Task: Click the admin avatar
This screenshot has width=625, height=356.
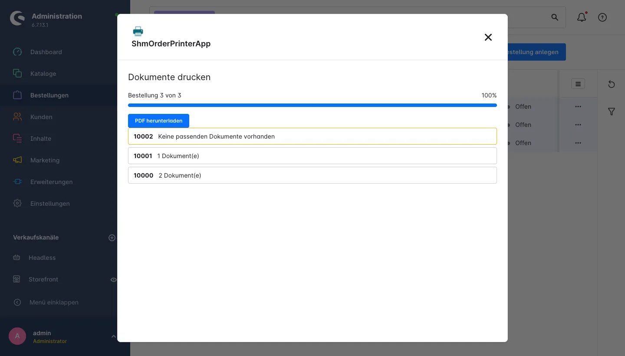Action: pos(17,336)
